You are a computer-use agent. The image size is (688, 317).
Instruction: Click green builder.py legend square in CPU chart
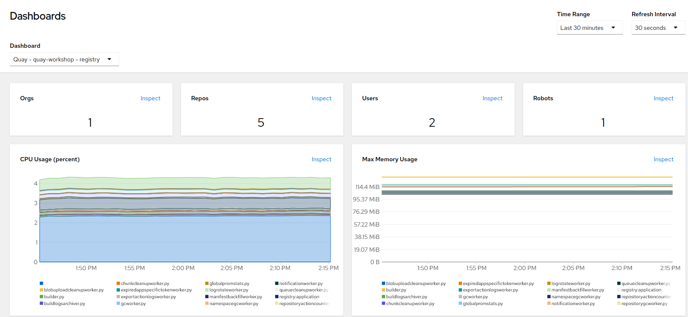tap(41, 297)
